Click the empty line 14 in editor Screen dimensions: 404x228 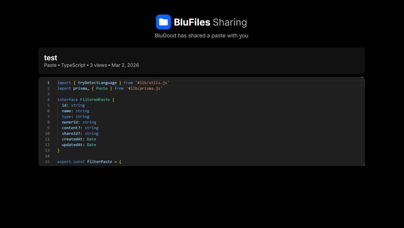tap(149, 156)
